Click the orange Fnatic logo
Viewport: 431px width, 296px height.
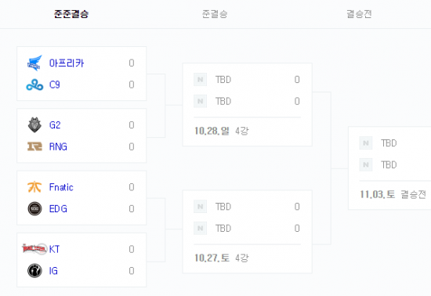pyautogui.click(x=34, y=187)
